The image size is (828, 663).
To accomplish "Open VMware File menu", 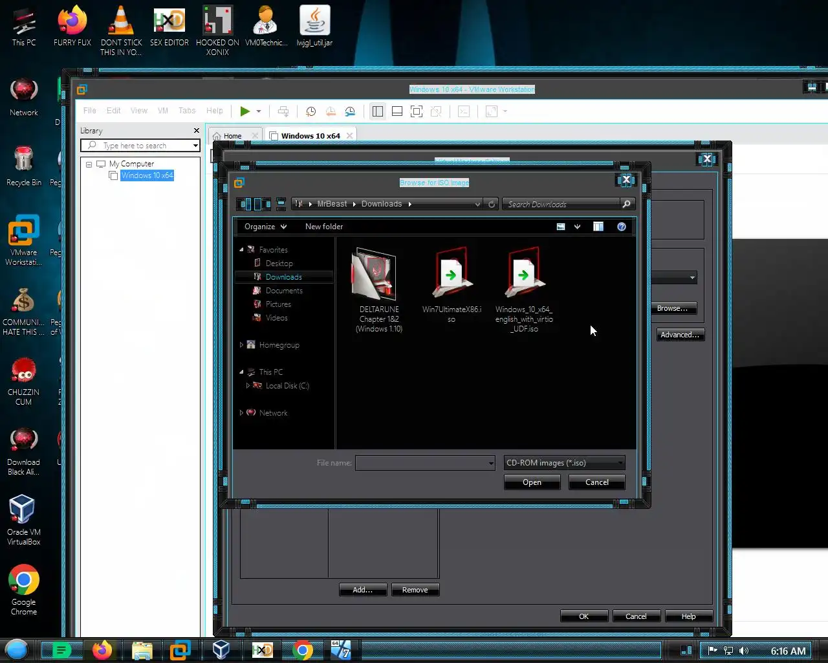I will [90, 111].
